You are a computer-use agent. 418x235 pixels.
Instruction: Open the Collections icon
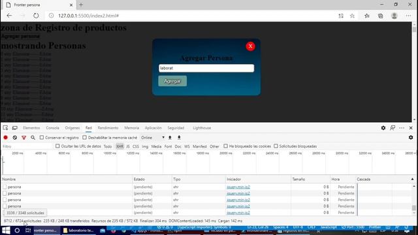click(380, 16)
